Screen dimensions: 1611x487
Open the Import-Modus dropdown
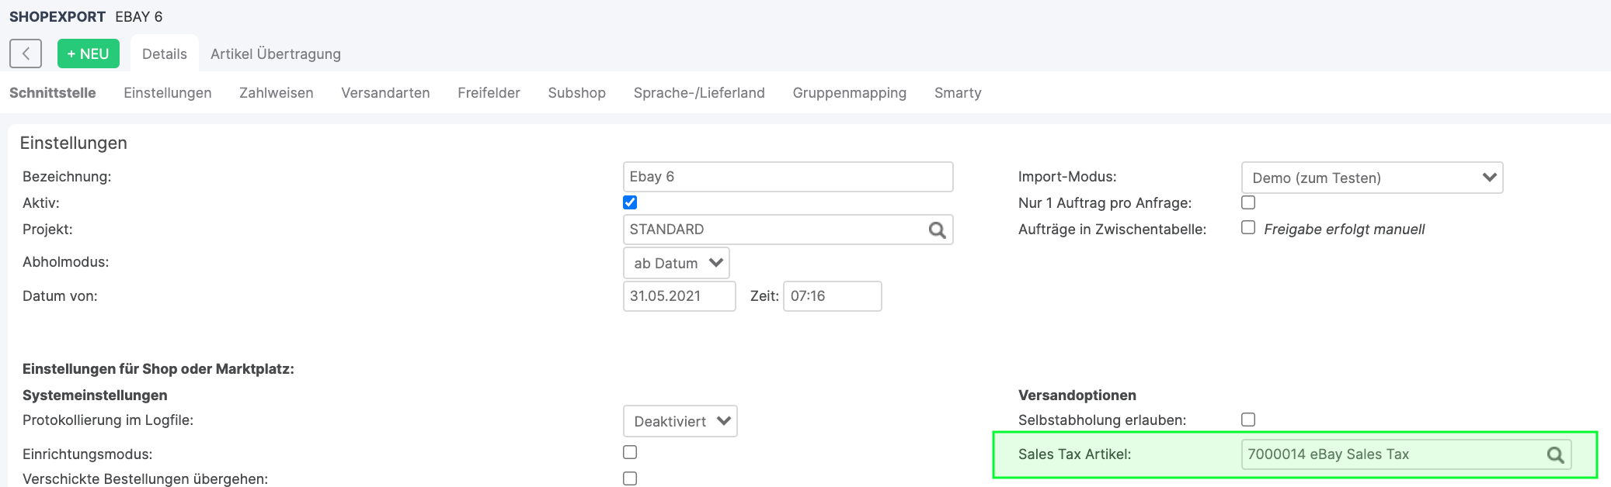tap(1372, 178)
